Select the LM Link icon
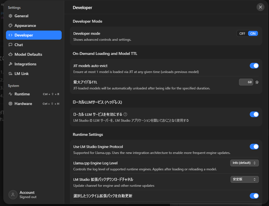This screenshot has width=269, height=206. click(x=10, y=74)
